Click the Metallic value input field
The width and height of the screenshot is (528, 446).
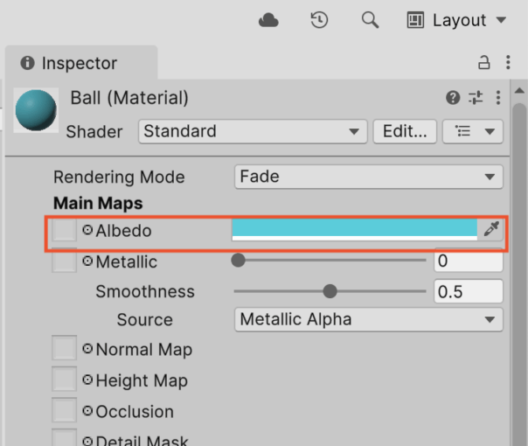click(x=469, y=261)
